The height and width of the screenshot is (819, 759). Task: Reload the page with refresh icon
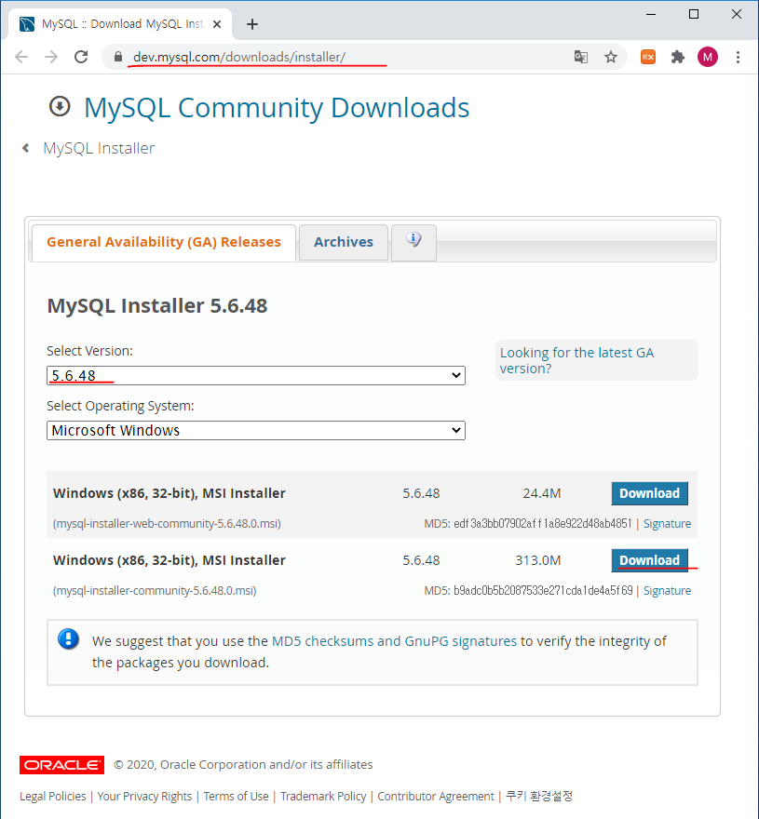click(x=81, y=57)
